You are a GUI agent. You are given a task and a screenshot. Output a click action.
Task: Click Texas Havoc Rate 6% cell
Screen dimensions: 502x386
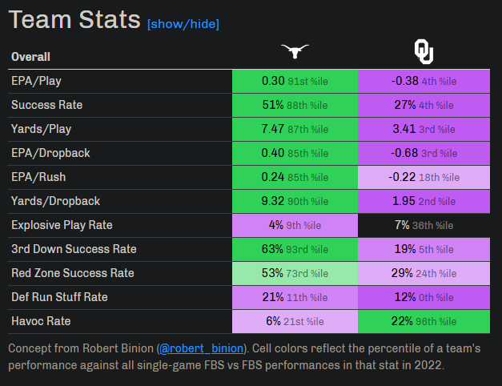tap(295, 321)
